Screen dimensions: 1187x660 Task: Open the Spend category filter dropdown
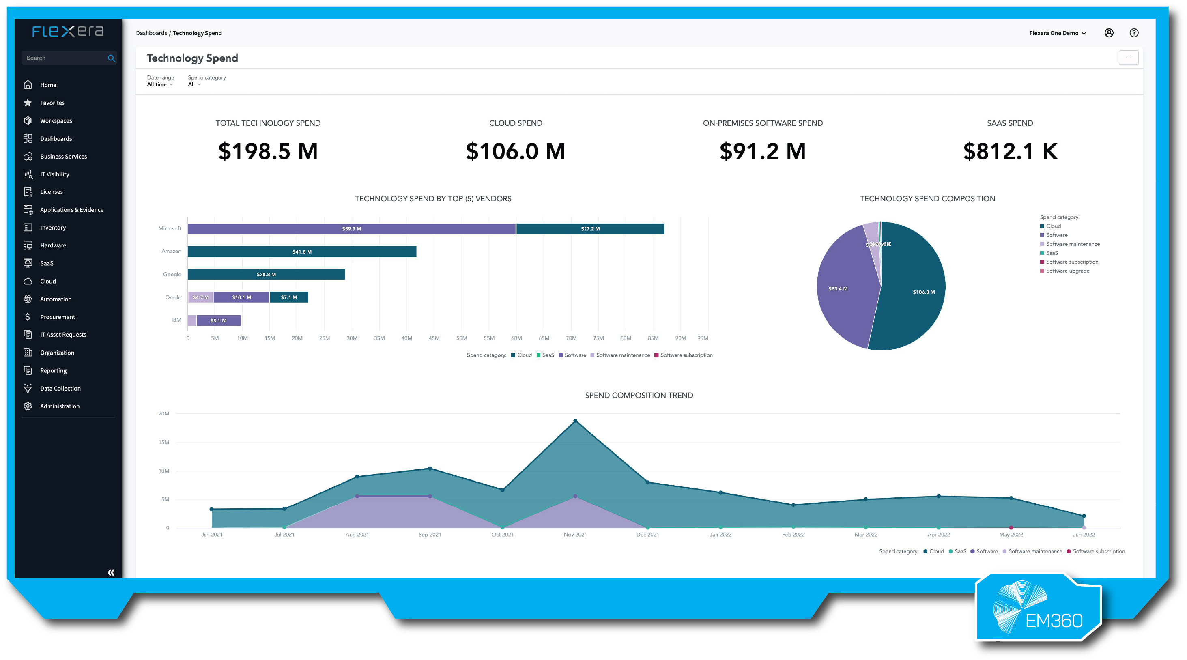tap(194, 84)
